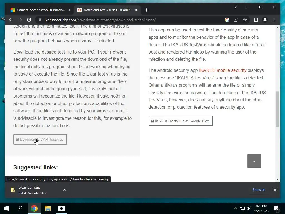Open the taskbar clock and date
Screen dimensions: 285x214
pyautogui.click(x=261, y=208)
